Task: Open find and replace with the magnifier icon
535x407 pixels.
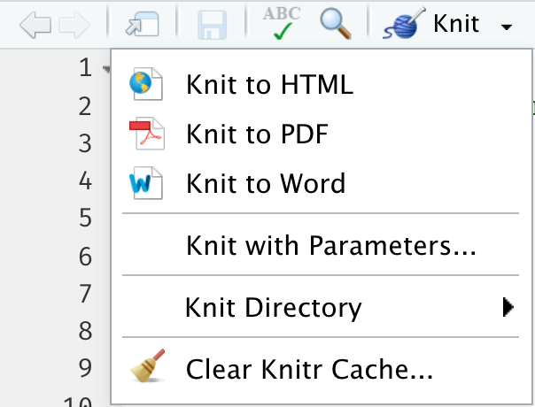Action: click(x=336, y=24)
